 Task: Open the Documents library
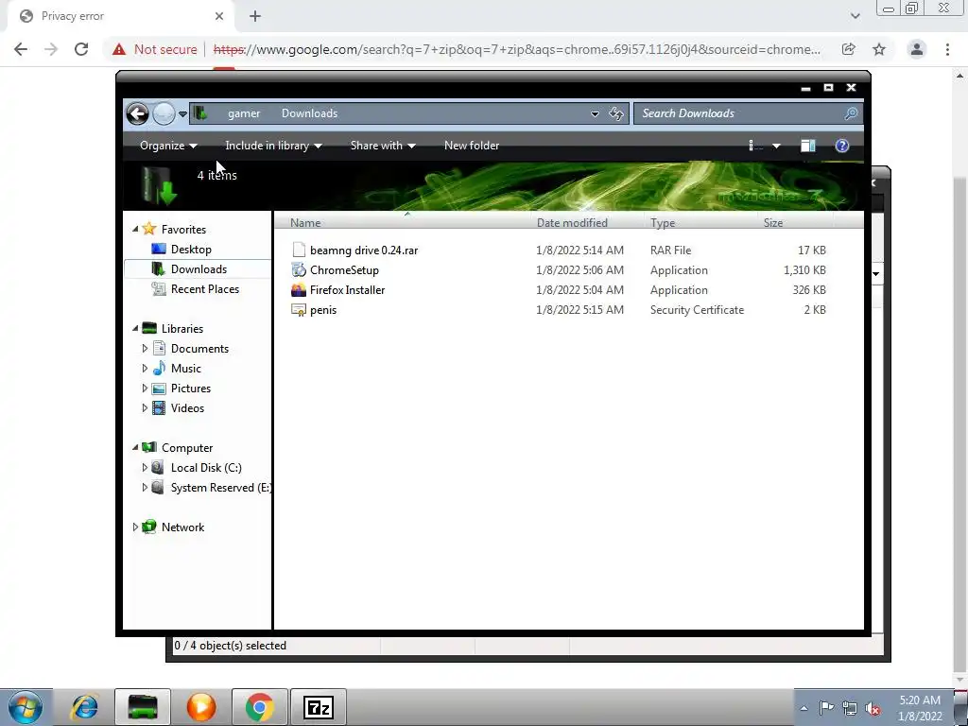coord(199,349)
